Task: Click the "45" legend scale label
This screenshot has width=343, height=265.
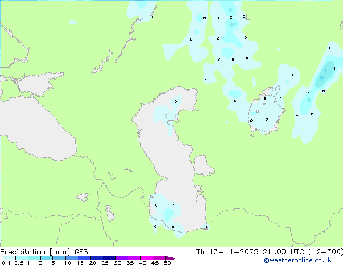Action: coord(155,263)
